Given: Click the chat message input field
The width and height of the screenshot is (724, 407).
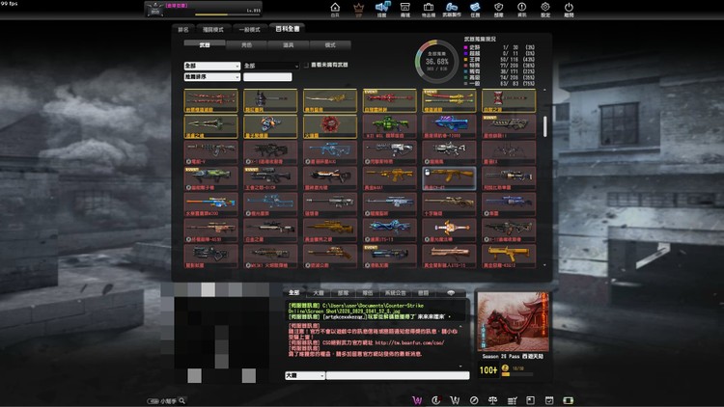Looking at the screenshot, I should tap(398, 375).
